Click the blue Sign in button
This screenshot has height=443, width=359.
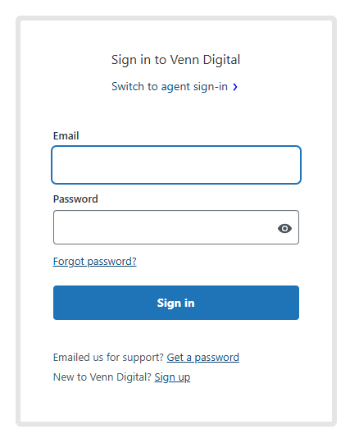(x=176, y=303)
